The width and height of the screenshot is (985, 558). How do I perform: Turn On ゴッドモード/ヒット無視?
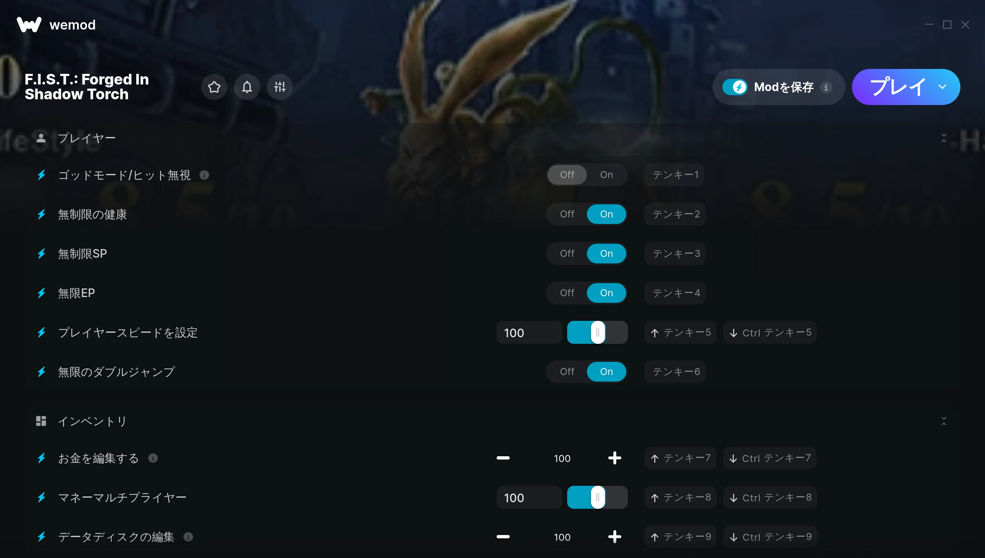tap(606, 175)
